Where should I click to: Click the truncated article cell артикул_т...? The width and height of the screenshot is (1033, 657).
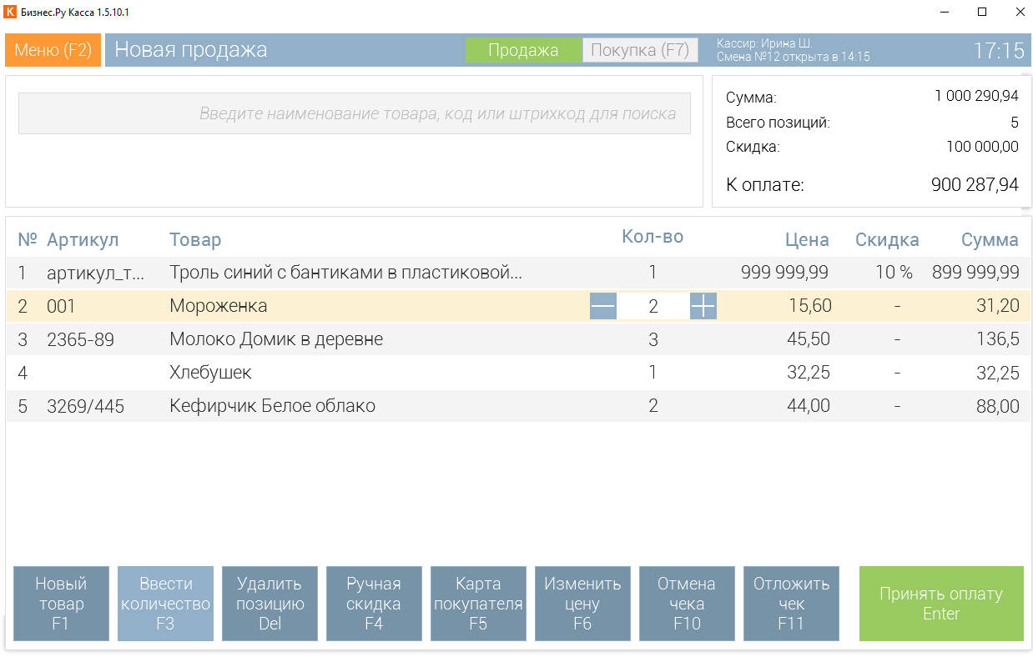click(x=96, y=273)
